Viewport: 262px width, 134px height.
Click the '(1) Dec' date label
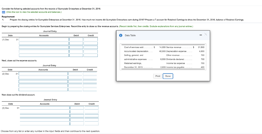click(x=6, y=40)
